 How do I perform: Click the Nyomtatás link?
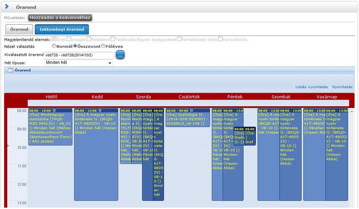(x=342, y=87)
